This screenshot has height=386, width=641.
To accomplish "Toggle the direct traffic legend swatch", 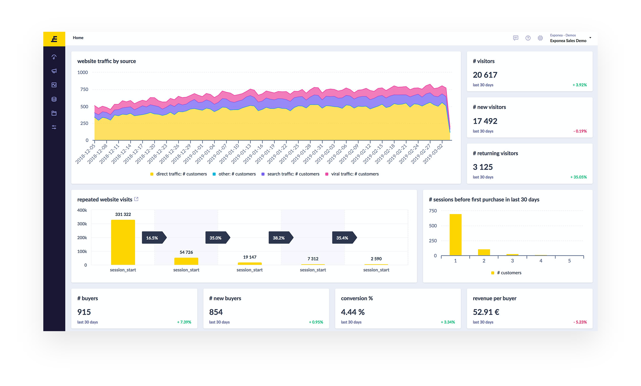I will tap(152, 174).
